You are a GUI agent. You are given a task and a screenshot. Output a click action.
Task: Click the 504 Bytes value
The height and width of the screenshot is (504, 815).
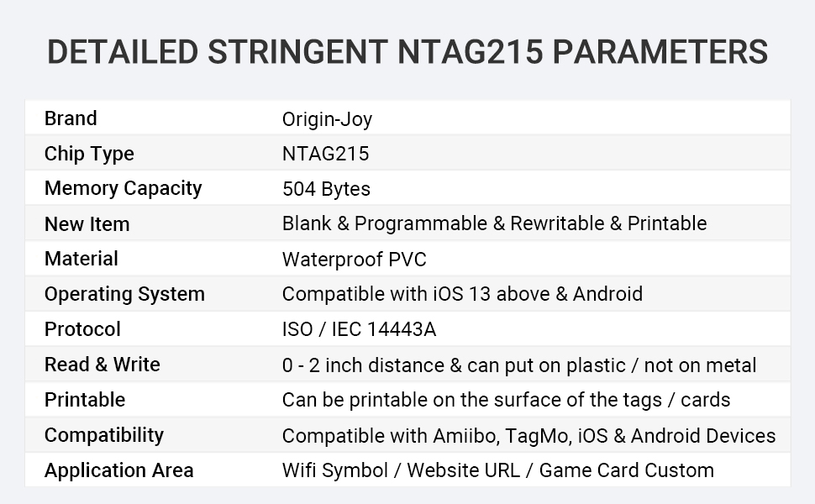(326, 189)
